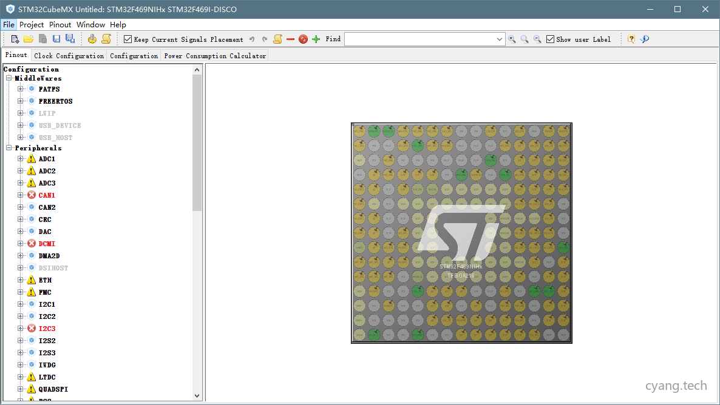This screenshot has height=405, width=720.
Task: Click the Save Project floppy disk icon
Action: pyautogui.click(x=56, y=39)
